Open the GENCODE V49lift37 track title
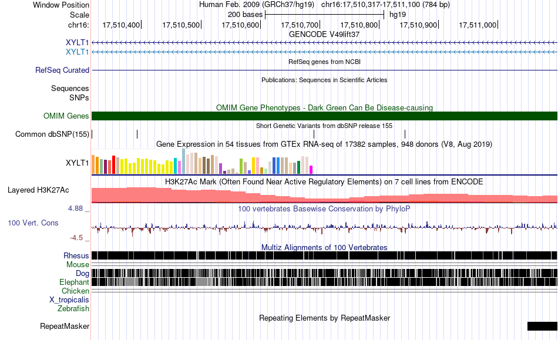The width and height of the screenshot is (558, 340). [x=324, y=35]
